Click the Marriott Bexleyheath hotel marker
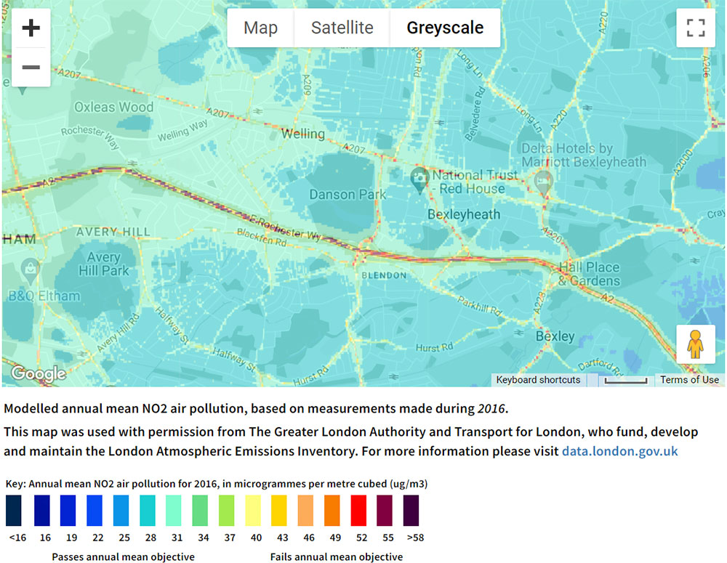 [543, 182]
